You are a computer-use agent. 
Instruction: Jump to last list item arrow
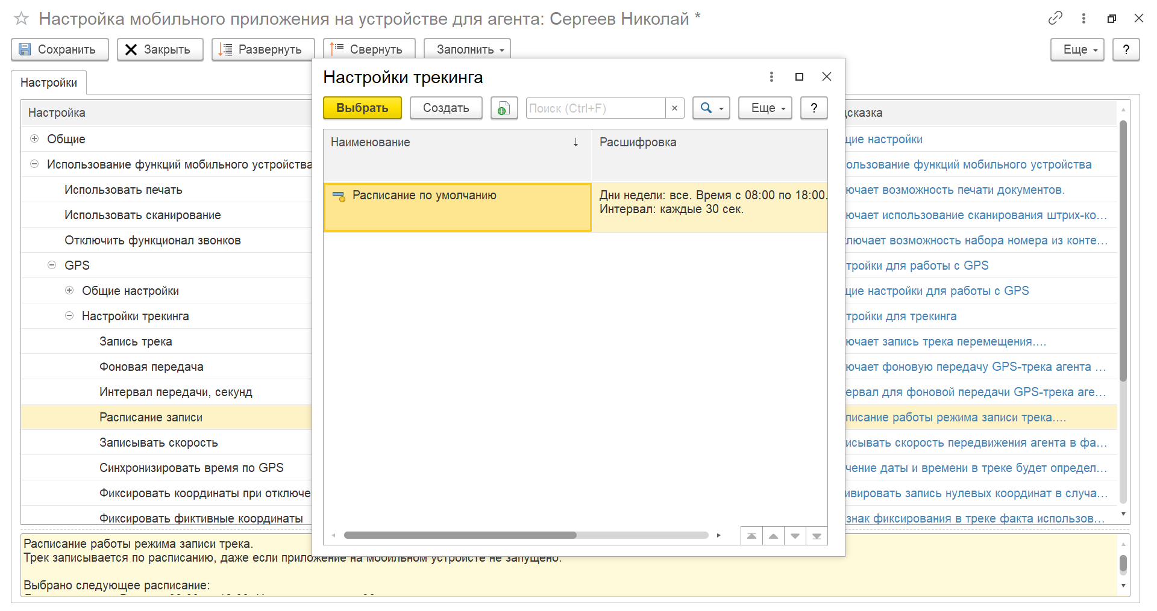[x=817, y=536]
